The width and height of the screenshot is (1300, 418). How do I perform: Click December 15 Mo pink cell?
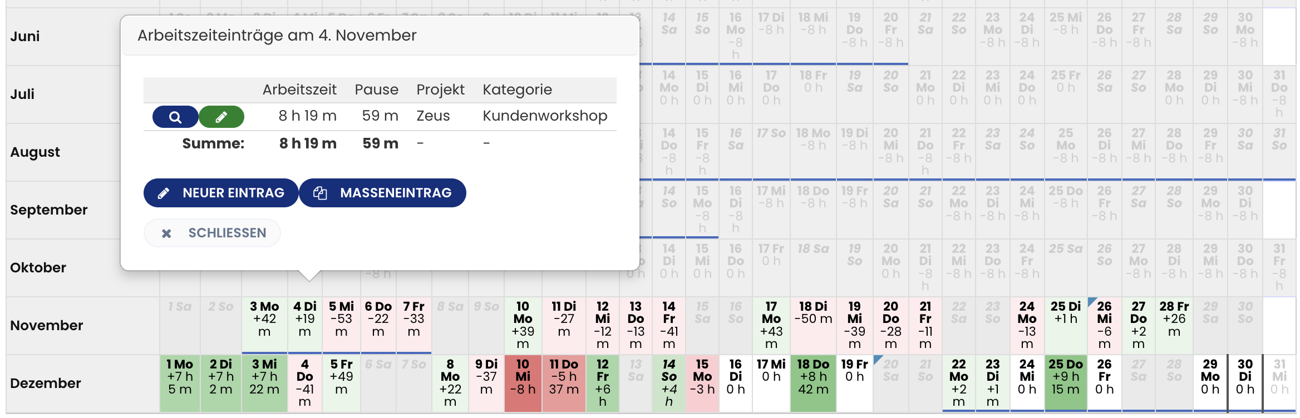pos(702,383)
